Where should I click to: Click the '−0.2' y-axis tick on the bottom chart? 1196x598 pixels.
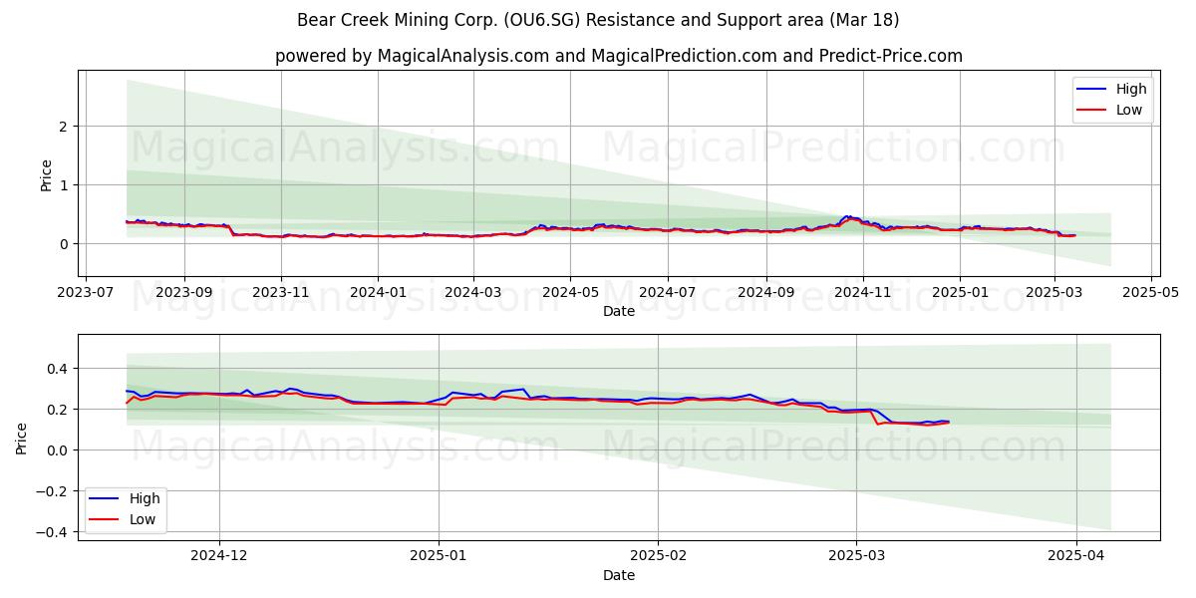click(x=50, y=491)
